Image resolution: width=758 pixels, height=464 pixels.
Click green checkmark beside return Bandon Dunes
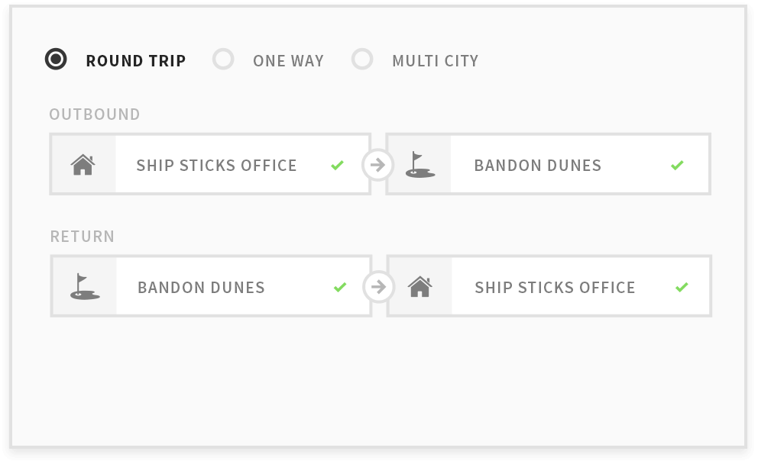[340, 287]
